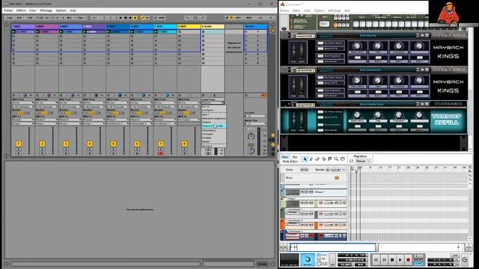The height and width of the screenshot is (269, 479).
Task: Open the 9 Audio 'Audio From' dropdown
Action: (x=213, y=103)
